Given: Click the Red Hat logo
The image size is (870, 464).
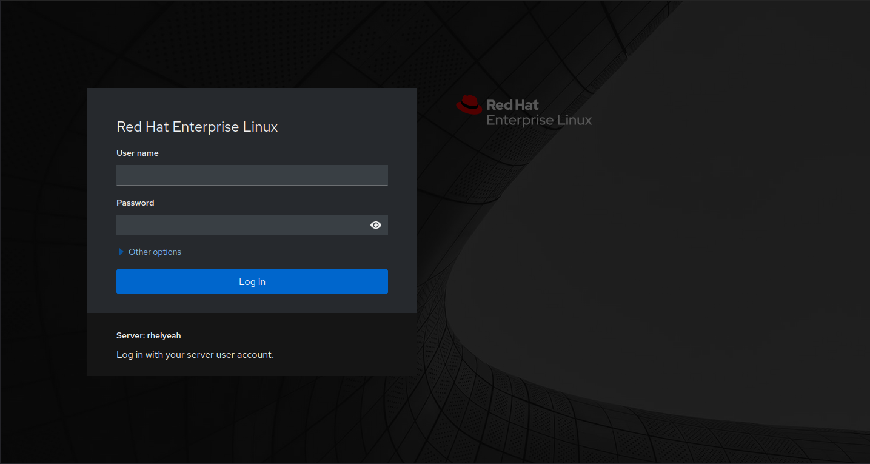Looking at the screenshot, I should [524, 111].
